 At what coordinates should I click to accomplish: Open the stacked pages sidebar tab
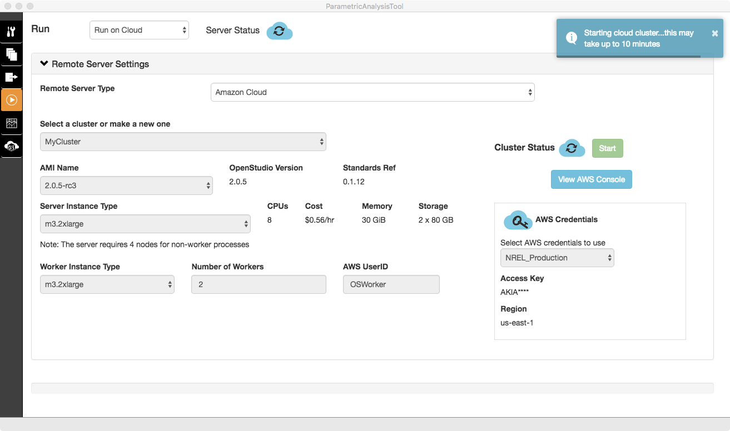point(11,54)
